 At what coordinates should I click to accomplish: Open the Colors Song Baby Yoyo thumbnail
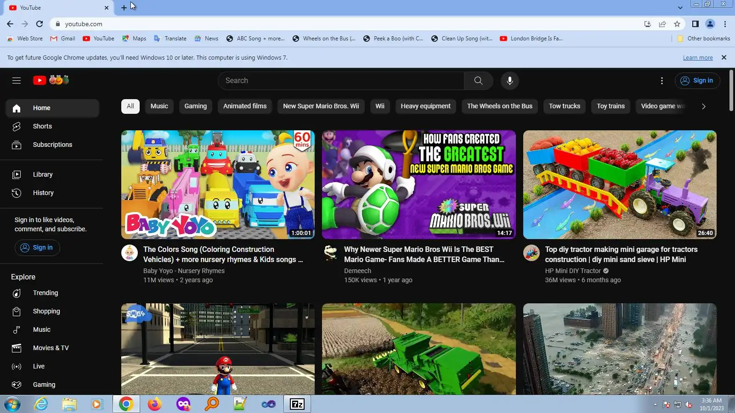pos(218,184)
